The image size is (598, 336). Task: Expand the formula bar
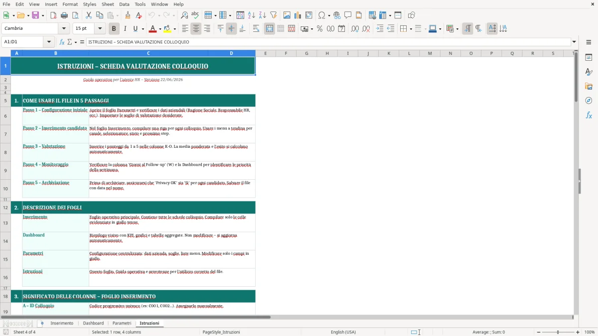[574, 42]
